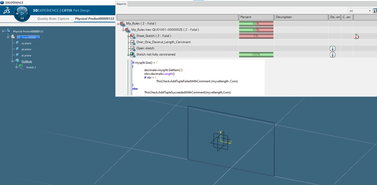Select the yz plane label
This screenshot has height=185, width=377.
point(26,49)
